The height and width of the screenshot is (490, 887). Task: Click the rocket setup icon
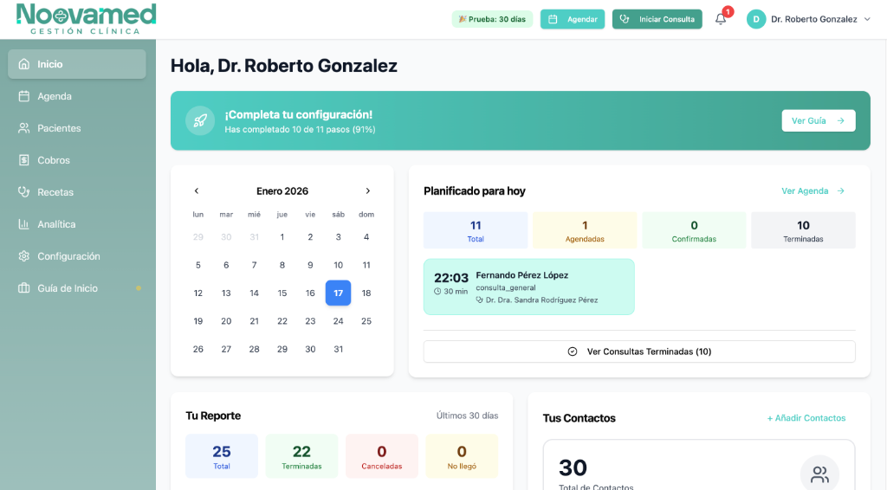pos(200,120)
